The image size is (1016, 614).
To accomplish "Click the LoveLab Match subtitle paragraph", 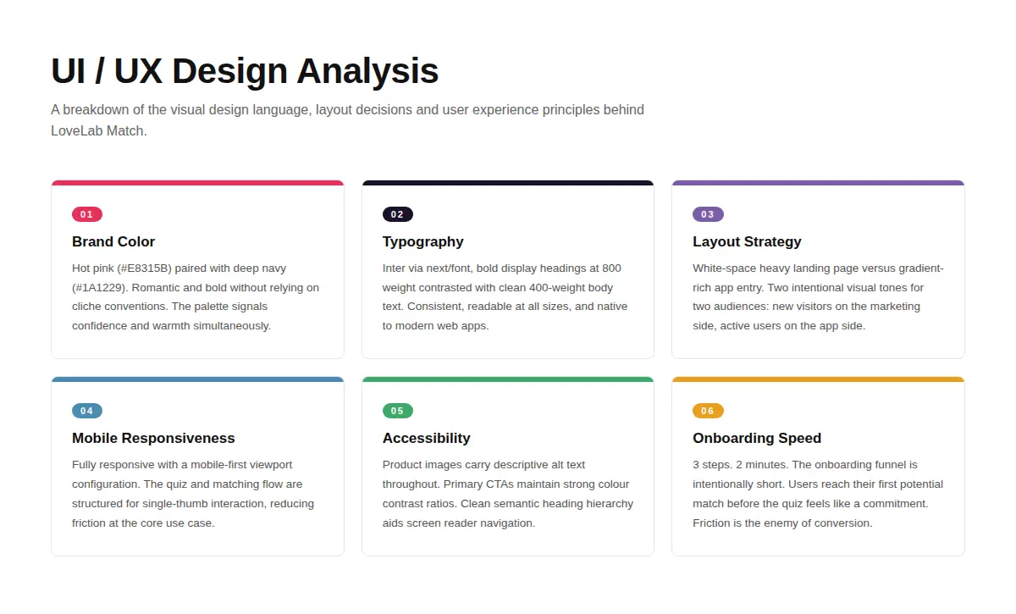I will 347,120.
